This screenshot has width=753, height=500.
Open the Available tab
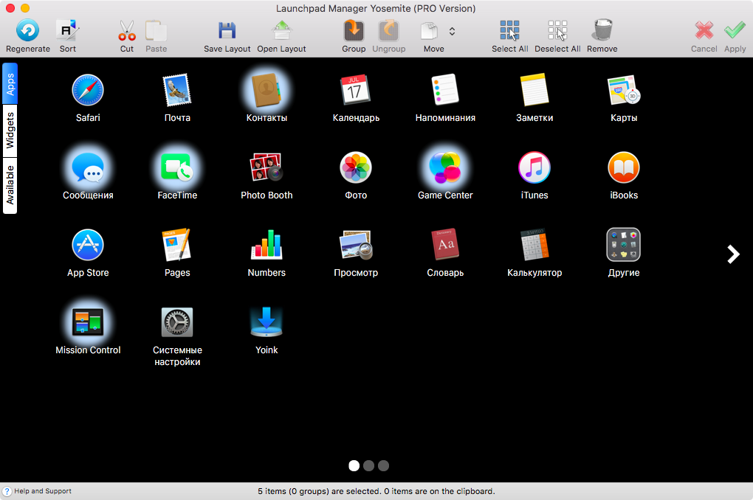[10, 185]
